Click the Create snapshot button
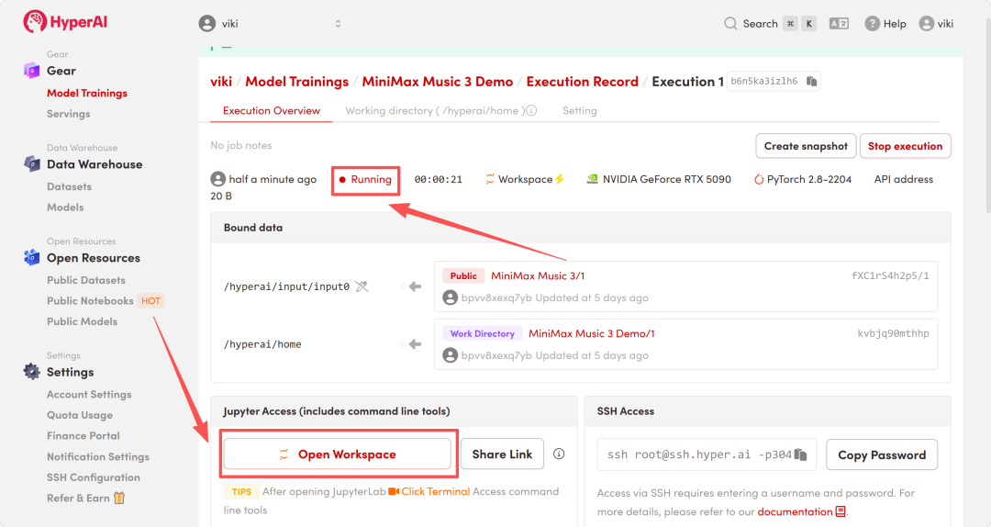Screen dimensions: 991x527 pos(806,146)
